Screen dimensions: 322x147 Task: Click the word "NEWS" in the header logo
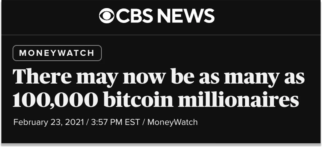click(185, 16)
